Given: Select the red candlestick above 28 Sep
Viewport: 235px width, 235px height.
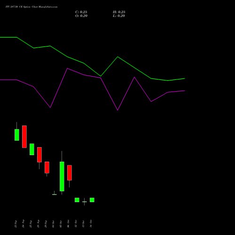Looking at the screenshot, I should (x=39, y=155).
